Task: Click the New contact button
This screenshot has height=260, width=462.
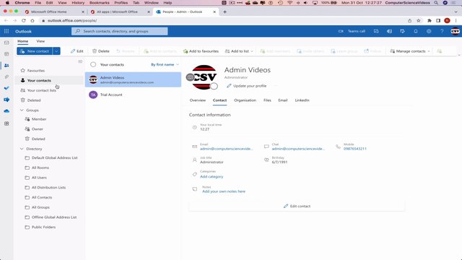Action: tap(35, 51)
